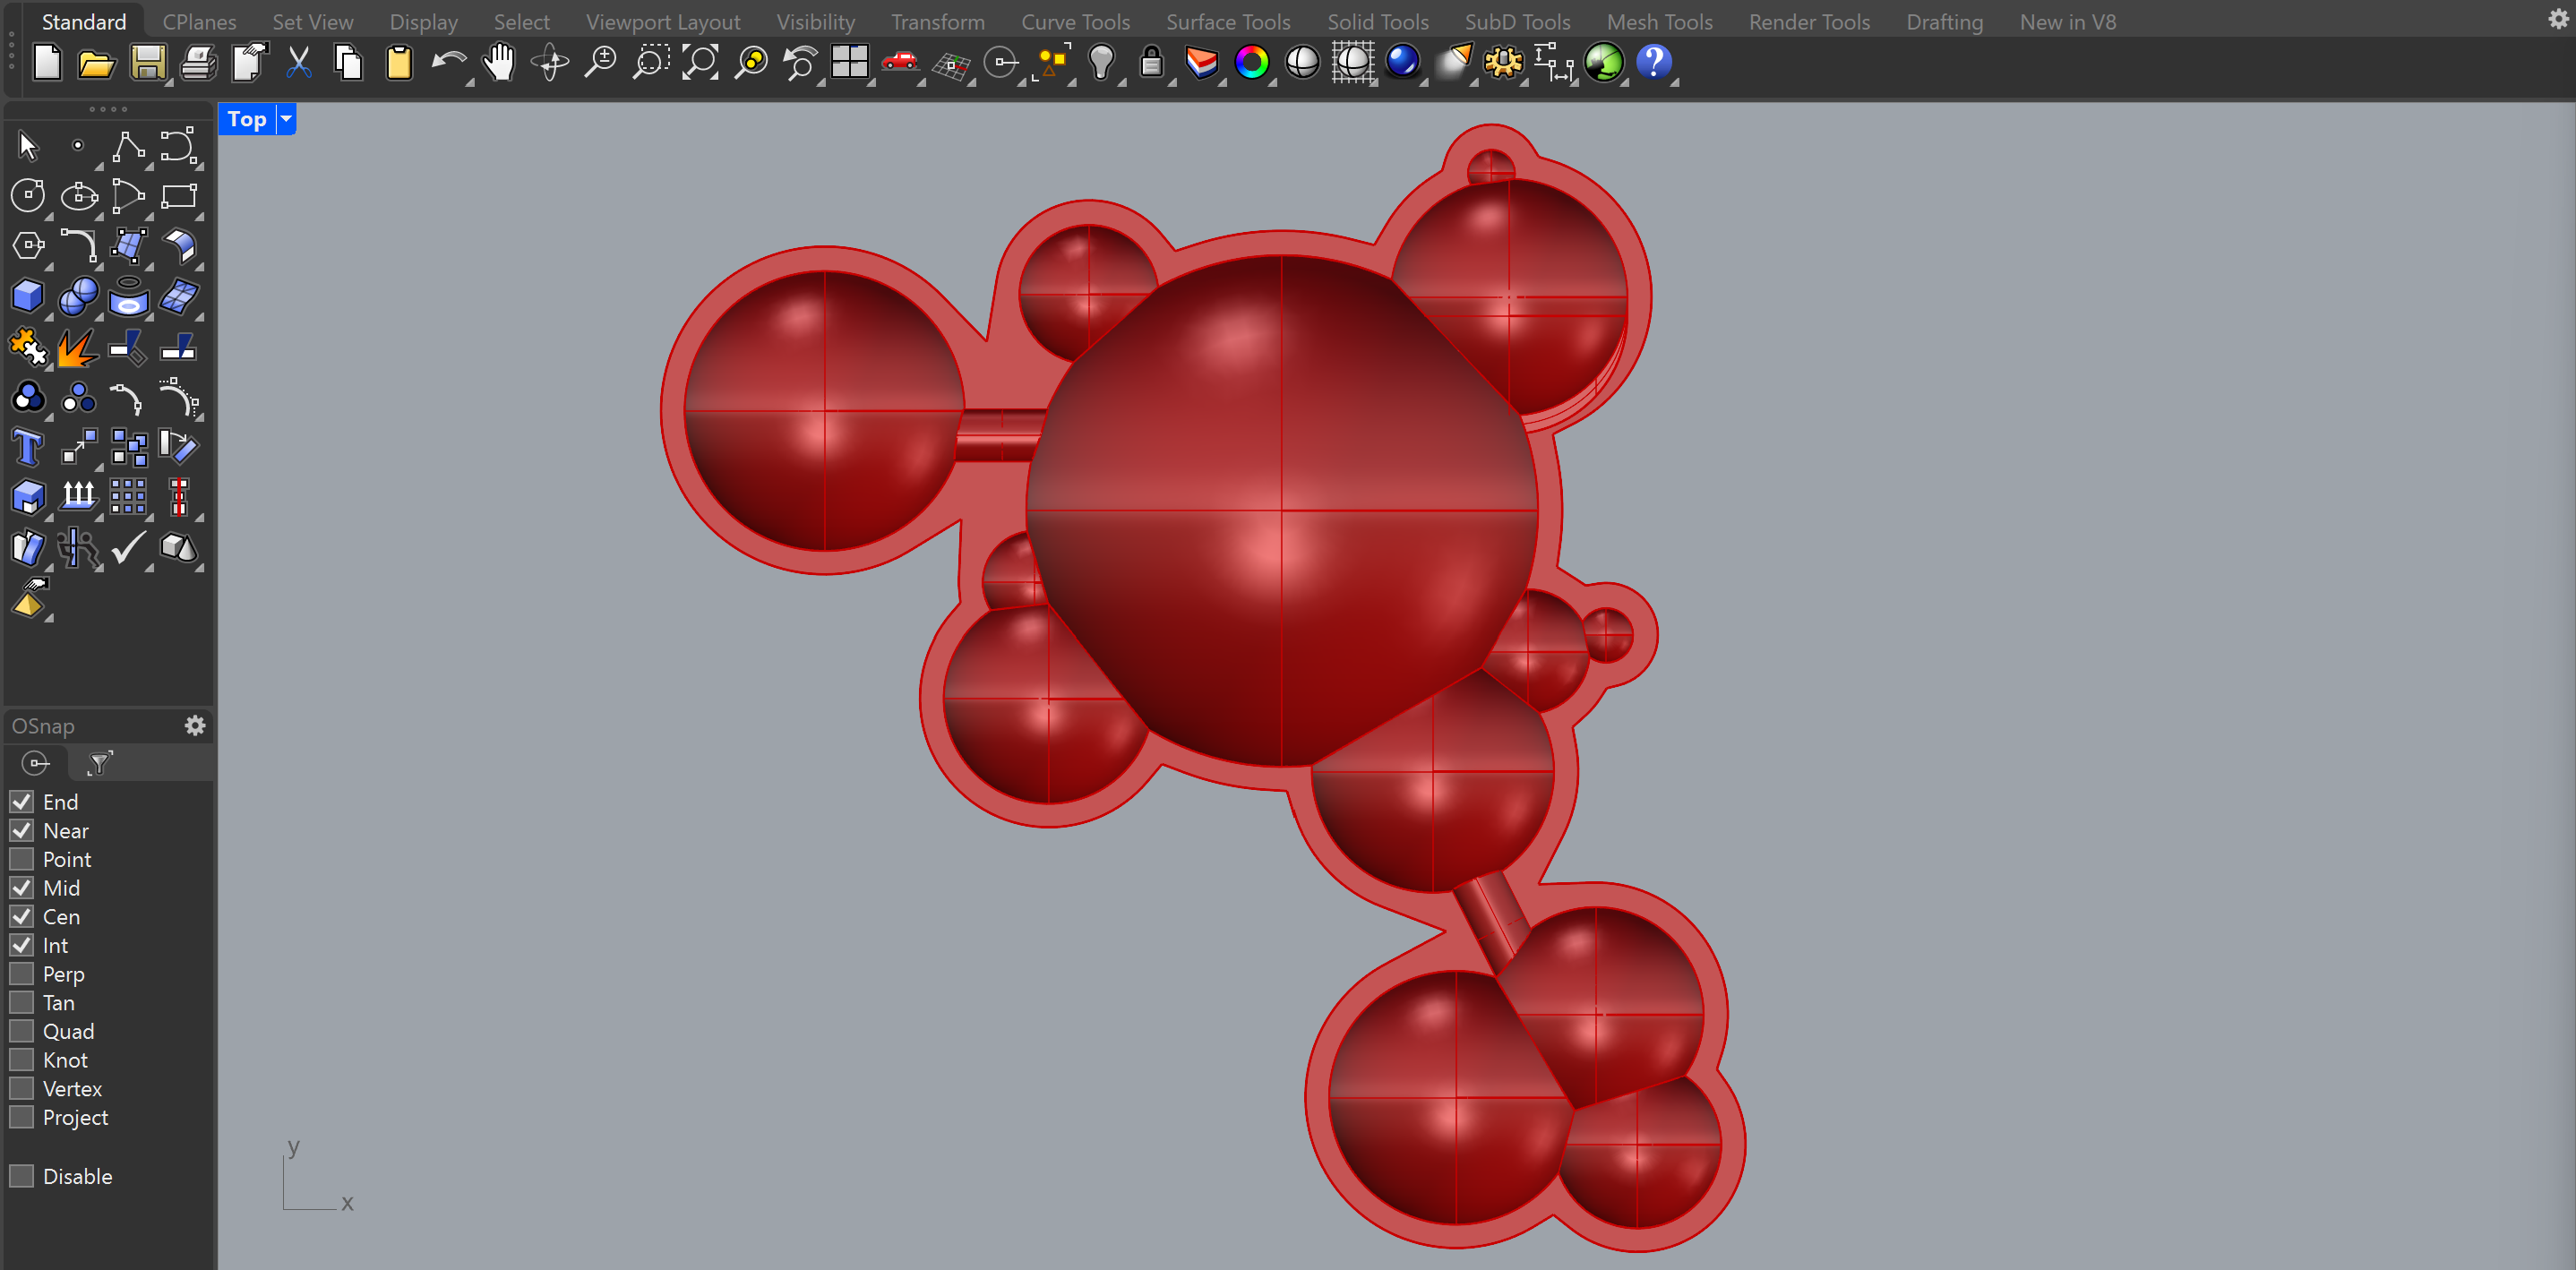Viewport: 2576px width, 1270px height.
Task: Click the Copy icon
Action: 348,64
